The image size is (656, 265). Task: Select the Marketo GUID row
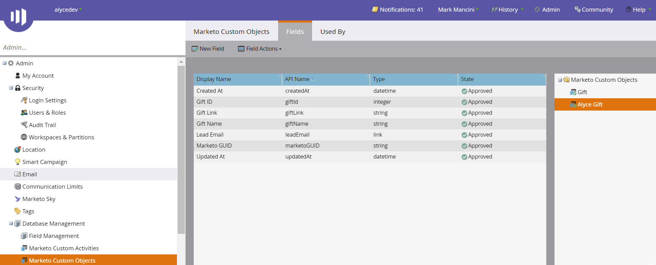(x=370, y=146)
